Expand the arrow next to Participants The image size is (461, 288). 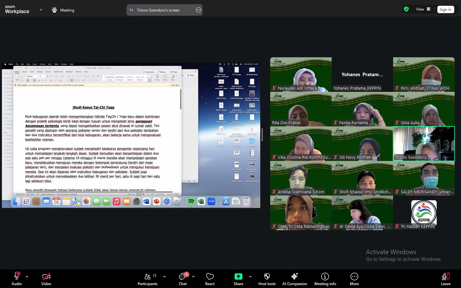click(165, 276)
